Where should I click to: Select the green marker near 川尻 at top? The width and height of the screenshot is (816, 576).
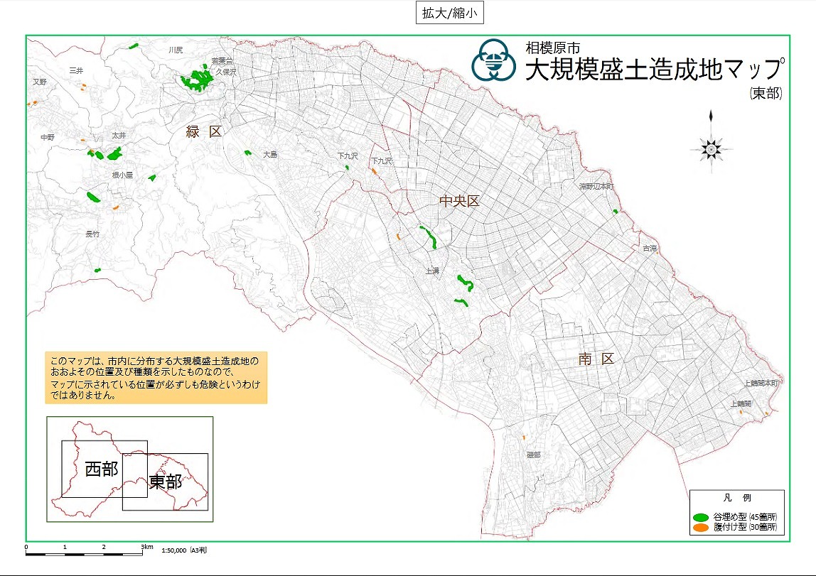click(x=134, y=46)
